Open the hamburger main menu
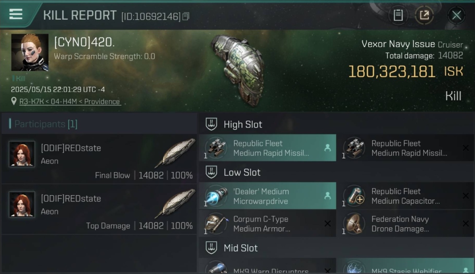475x274 pixels. coord(16,14)
